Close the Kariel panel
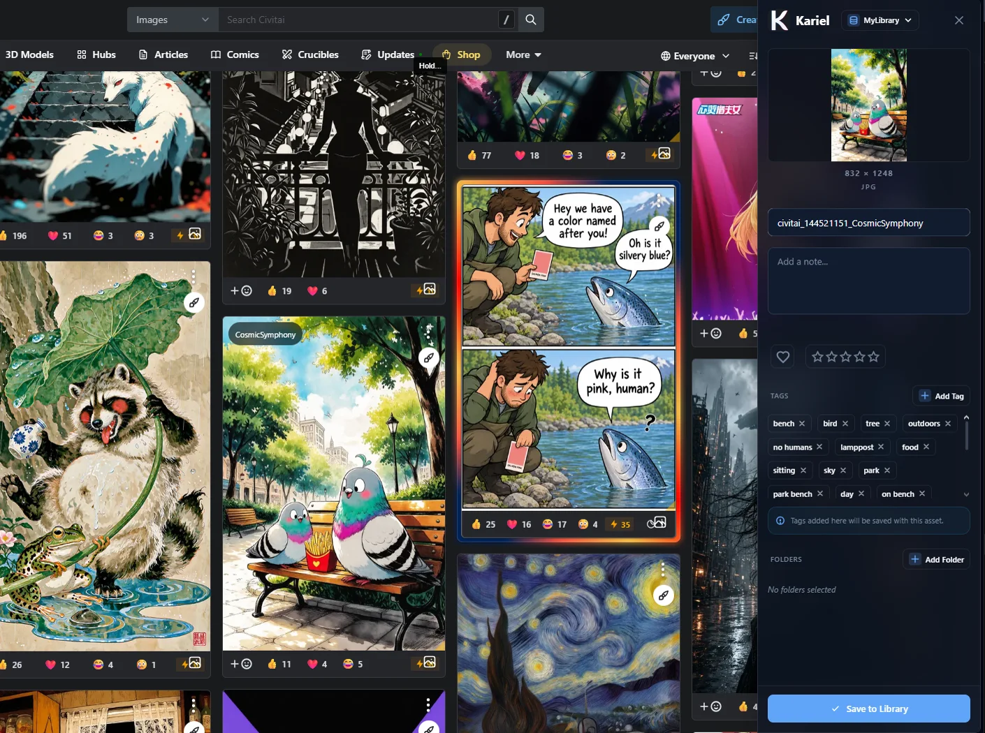Image resolution: width=985 pixels, height=733 pixels. pos(959,20)
